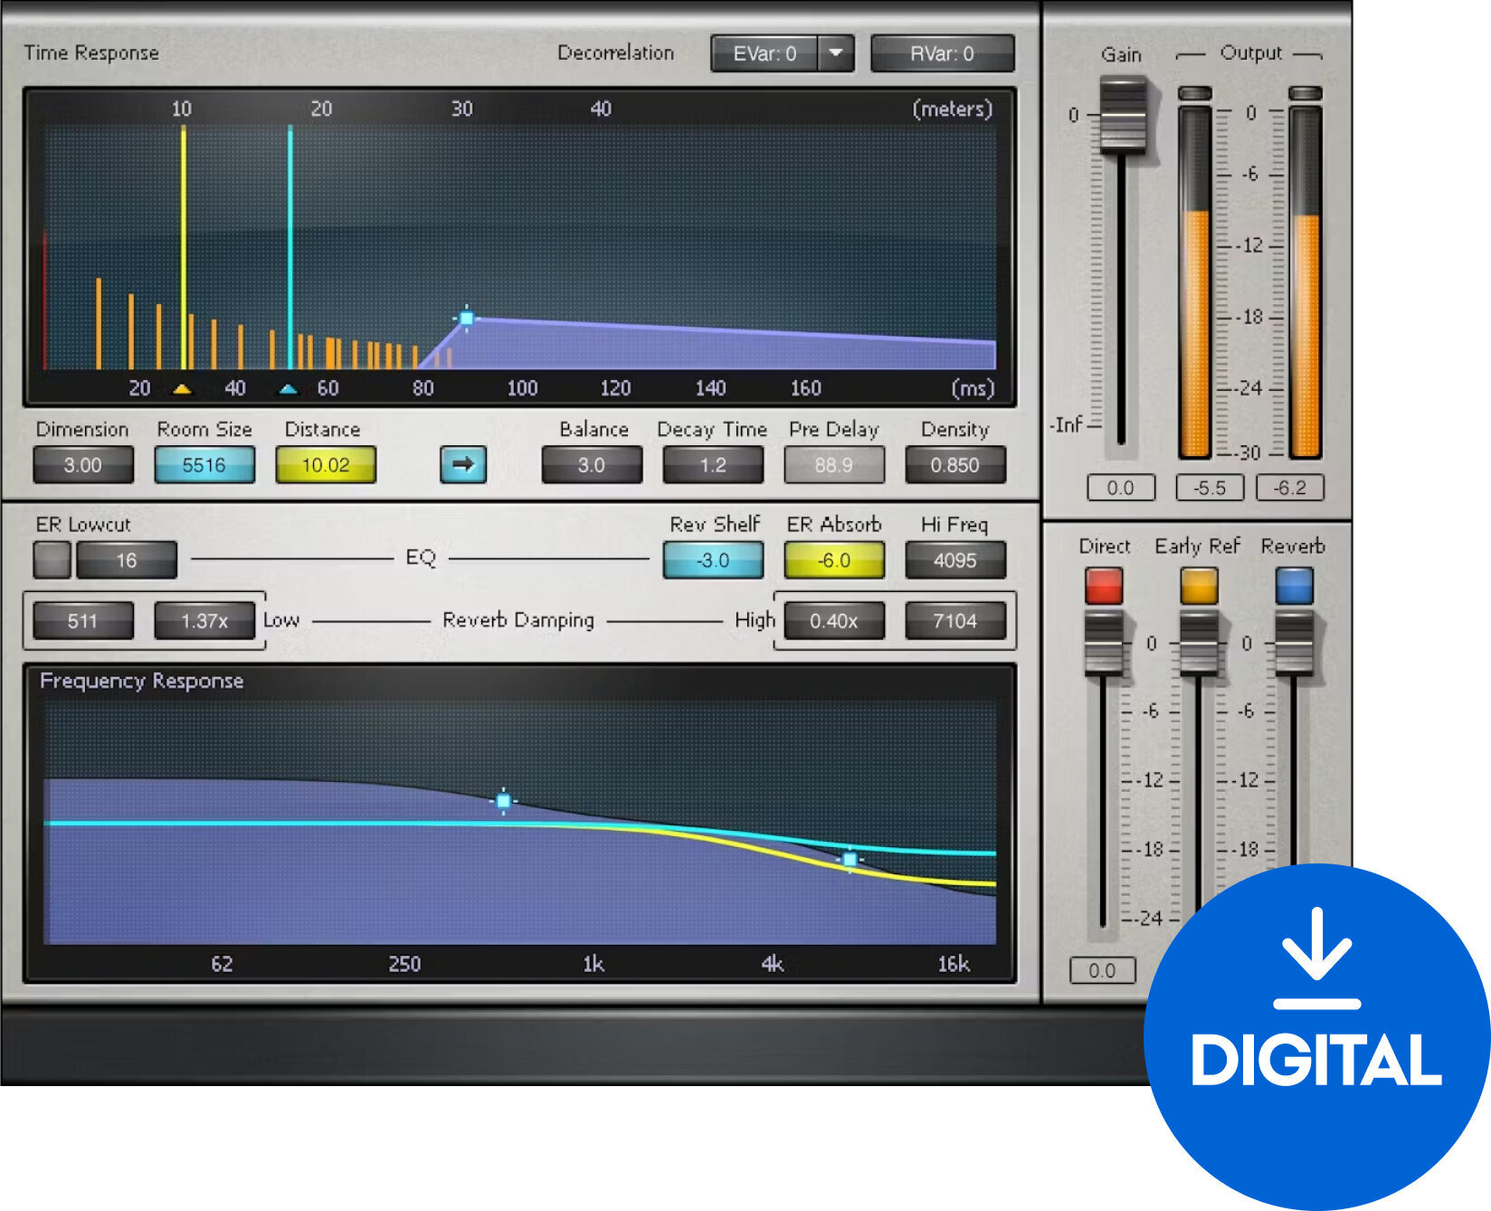
Task: Click the high-frequency node on the yellow curve
Action: (849, 858)
